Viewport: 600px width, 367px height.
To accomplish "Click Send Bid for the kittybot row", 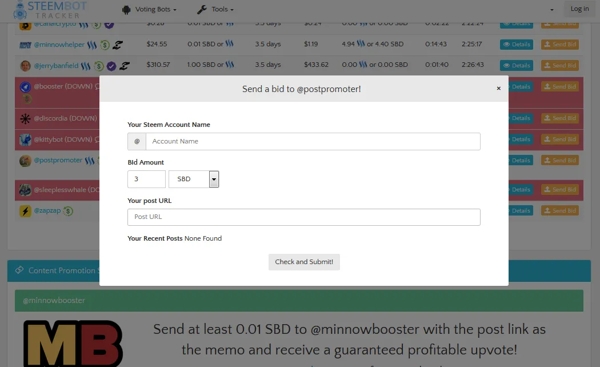I will click(560, 139).
